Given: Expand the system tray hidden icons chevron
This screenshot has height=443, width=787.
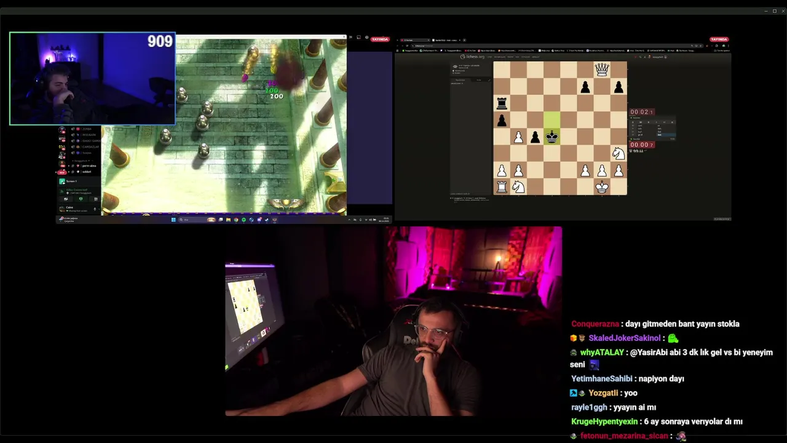Looking at the screenshot, I should coord(349,220).
